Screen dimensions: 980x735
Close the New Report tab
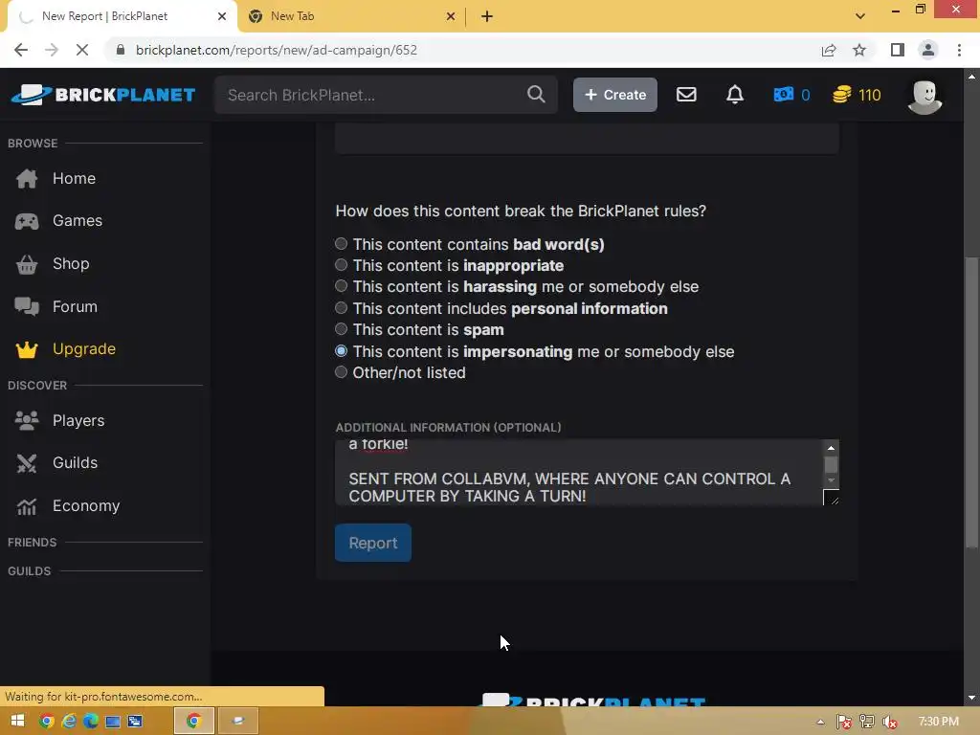[x=222, y=17]
